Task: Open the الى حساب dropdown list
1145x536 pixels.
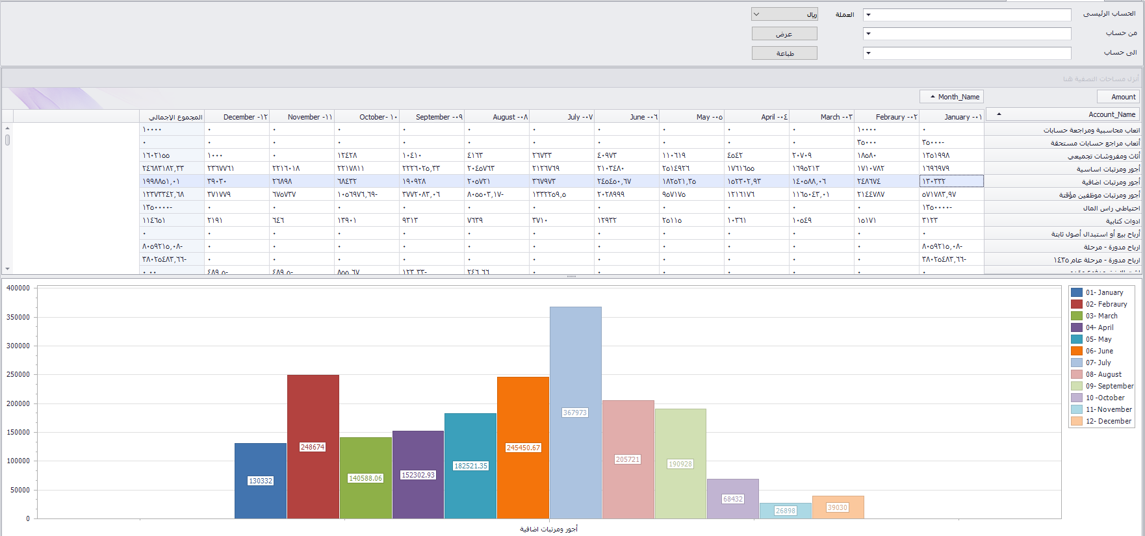Action: [x=868, y=53]
